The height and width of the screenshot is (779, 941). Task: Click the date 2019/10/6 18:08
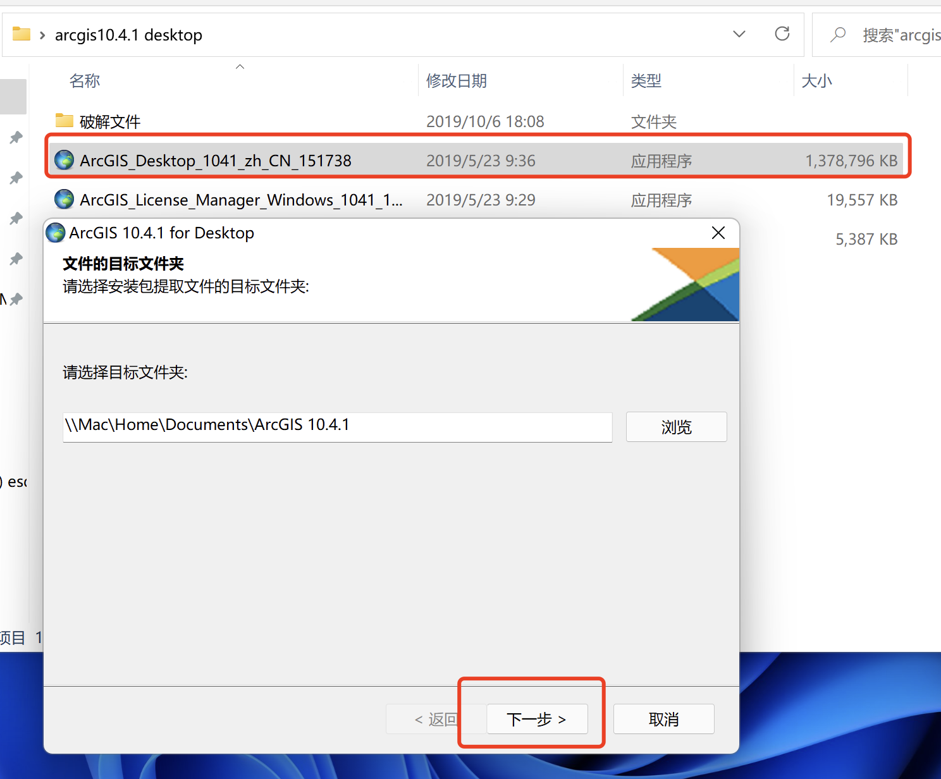[x=485, y=121]
